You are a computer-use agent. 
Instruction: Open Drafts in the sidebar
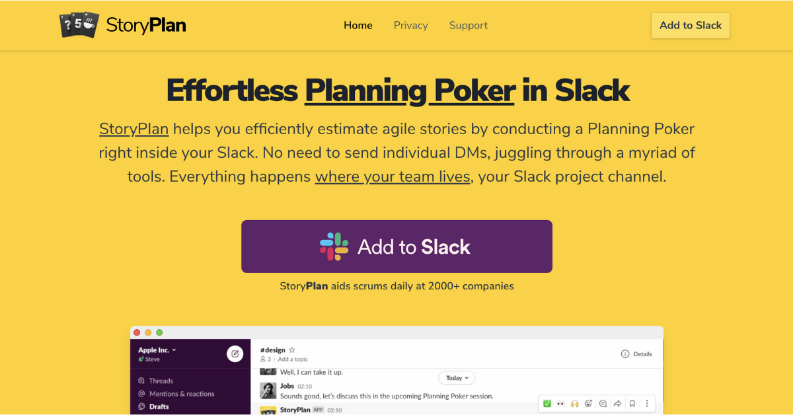point(159,407)
